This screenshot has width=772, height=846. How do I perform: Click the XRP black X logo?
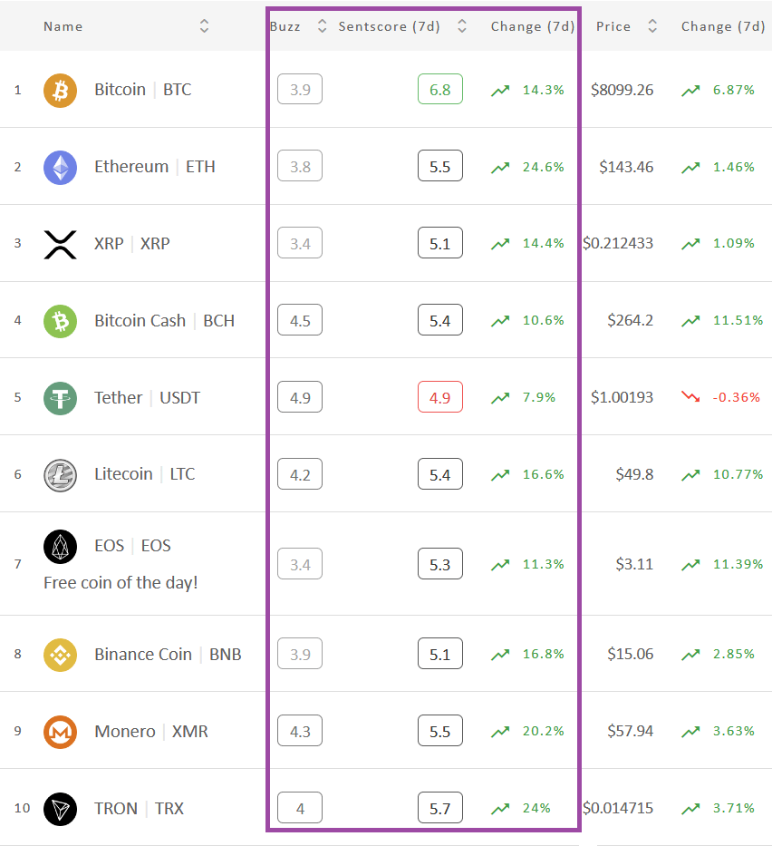coord(60,245)
